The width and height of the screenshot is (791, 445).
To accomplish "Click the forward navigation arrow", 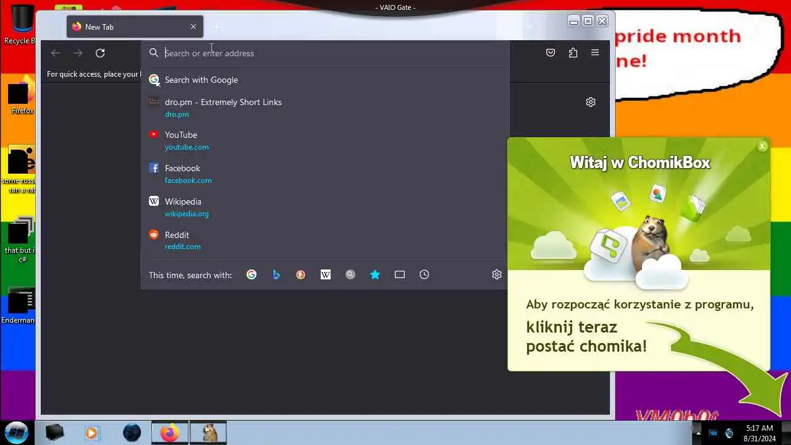I will pos(78,53).
